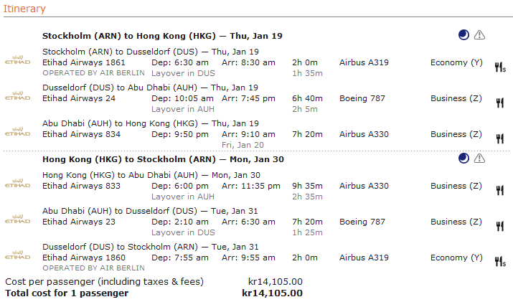This screenshot has height=302, width=513.
Task: Select the Itinerary section heading
Action: pos(25,9)
